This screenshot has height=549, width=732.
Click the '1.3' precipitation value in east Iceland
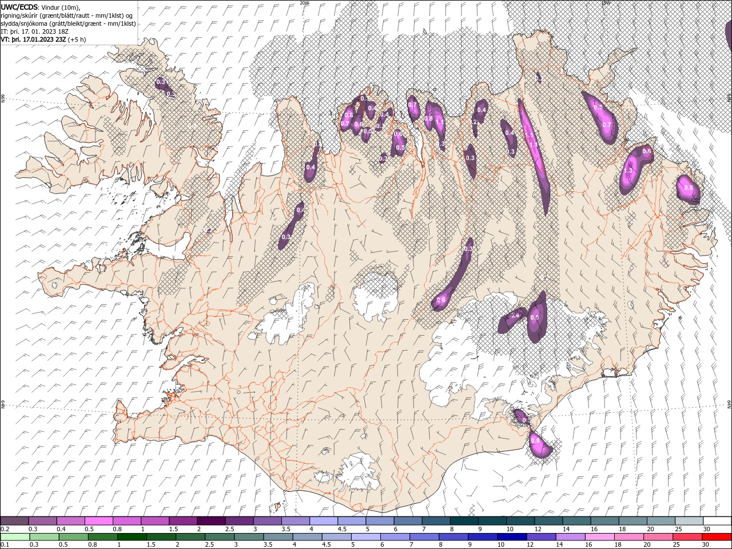coord(628,171)
